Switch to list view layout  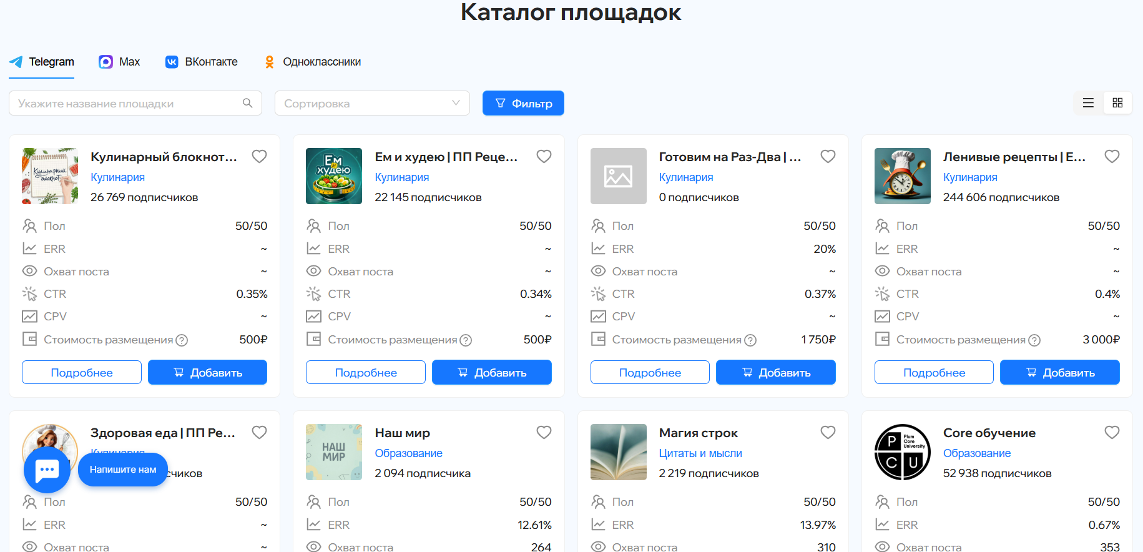pos(1088,103)
